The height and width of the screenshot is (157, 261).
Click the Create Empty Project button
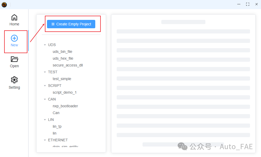pos(71,24)
